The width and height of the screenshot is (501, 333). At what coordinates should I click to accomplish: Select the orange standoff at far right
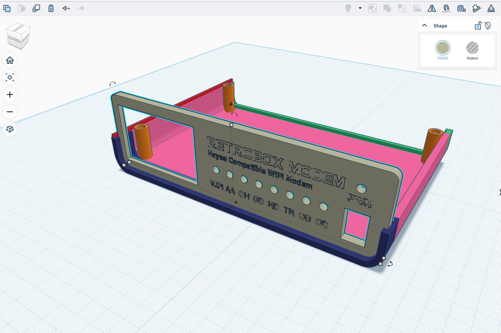[432, 145]
